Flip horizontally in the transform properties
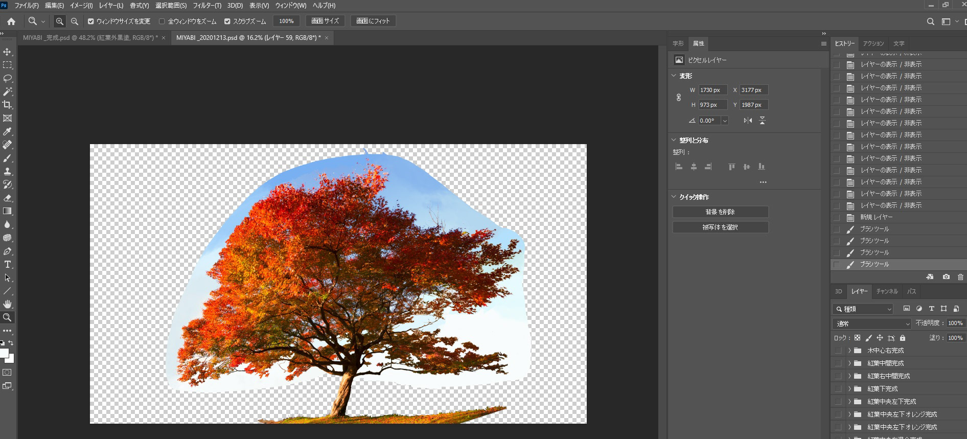Screen dimensions: 967x439 [748, 121]
